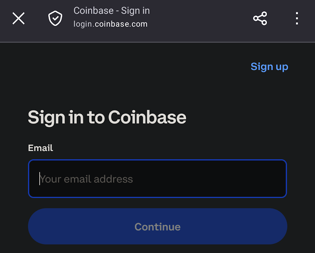Open the three-dot overflow menu

[x=297, y=18]
